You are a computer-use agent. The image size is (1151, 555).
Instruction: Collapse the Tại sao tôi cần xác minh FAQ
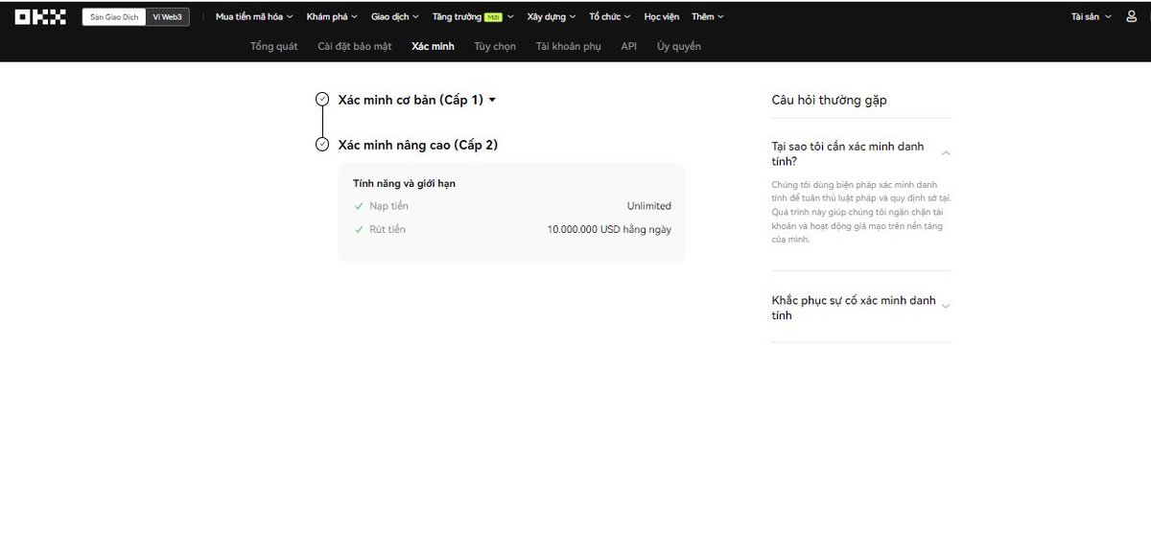click(x=946, y=153)
